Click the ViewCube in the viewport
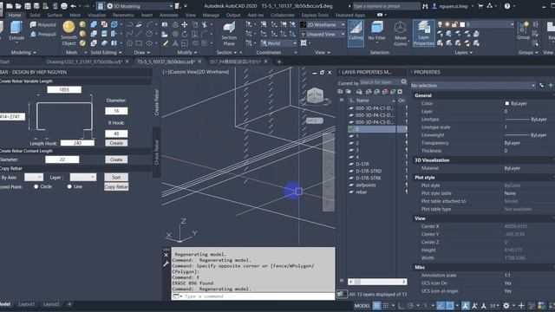 315,95
